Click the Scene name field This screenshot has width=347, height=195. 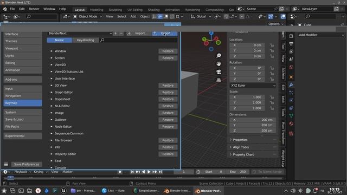[259, 9]
